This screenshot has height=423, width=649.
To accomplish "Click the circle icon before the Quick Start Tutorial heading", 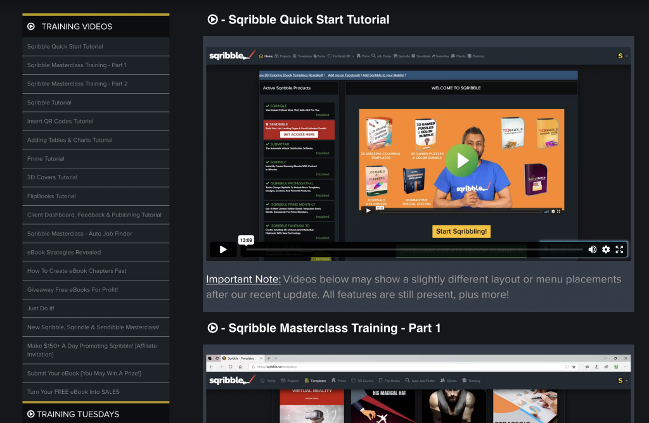I will click(213, 20).
